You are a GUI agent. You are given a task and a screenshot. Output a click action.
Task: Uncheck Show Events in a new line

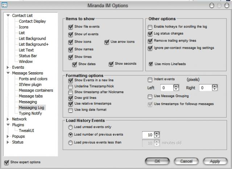pos(71,81)
